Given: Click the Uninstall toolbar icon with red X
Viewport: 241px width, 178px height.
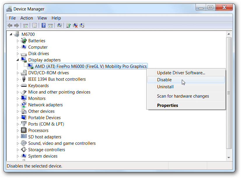Looking at the screenshot, I should [x=75, y=26].
